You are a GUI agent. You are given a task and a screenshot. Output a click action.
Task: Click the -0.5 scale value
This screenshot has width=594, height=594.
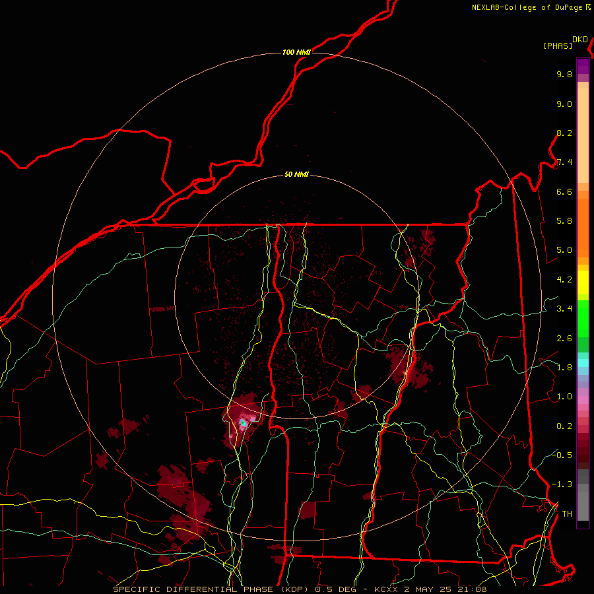(x=562, y=455)
